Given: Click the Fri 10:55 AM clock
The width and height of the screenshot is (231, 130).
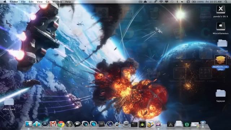Looking at the screenshot, I should [214, 1].
